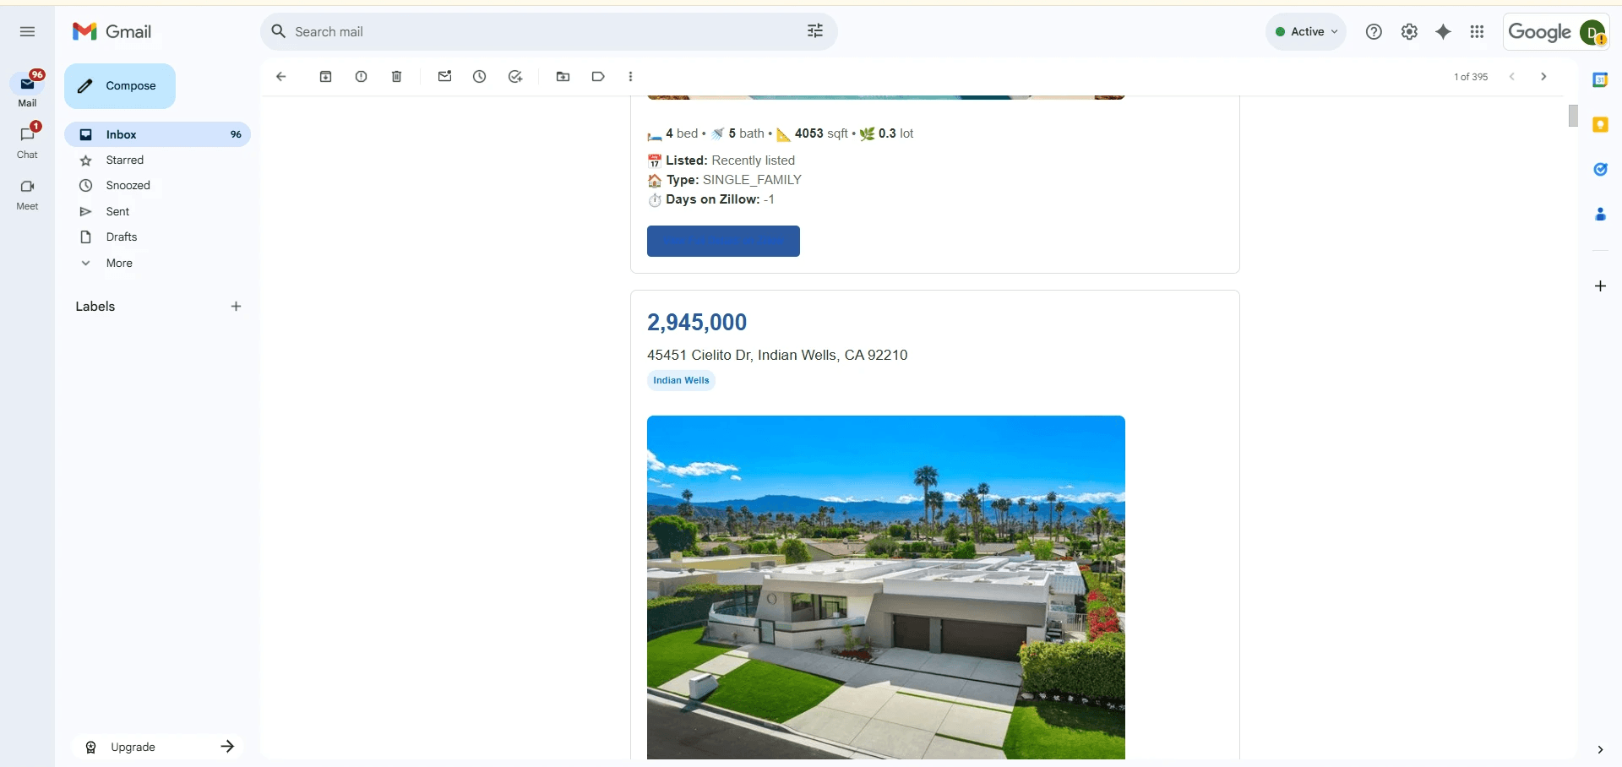Archive the open email
Viewport: 1622px width, 767px height.
pyautogui.click(x=325, y=77)
